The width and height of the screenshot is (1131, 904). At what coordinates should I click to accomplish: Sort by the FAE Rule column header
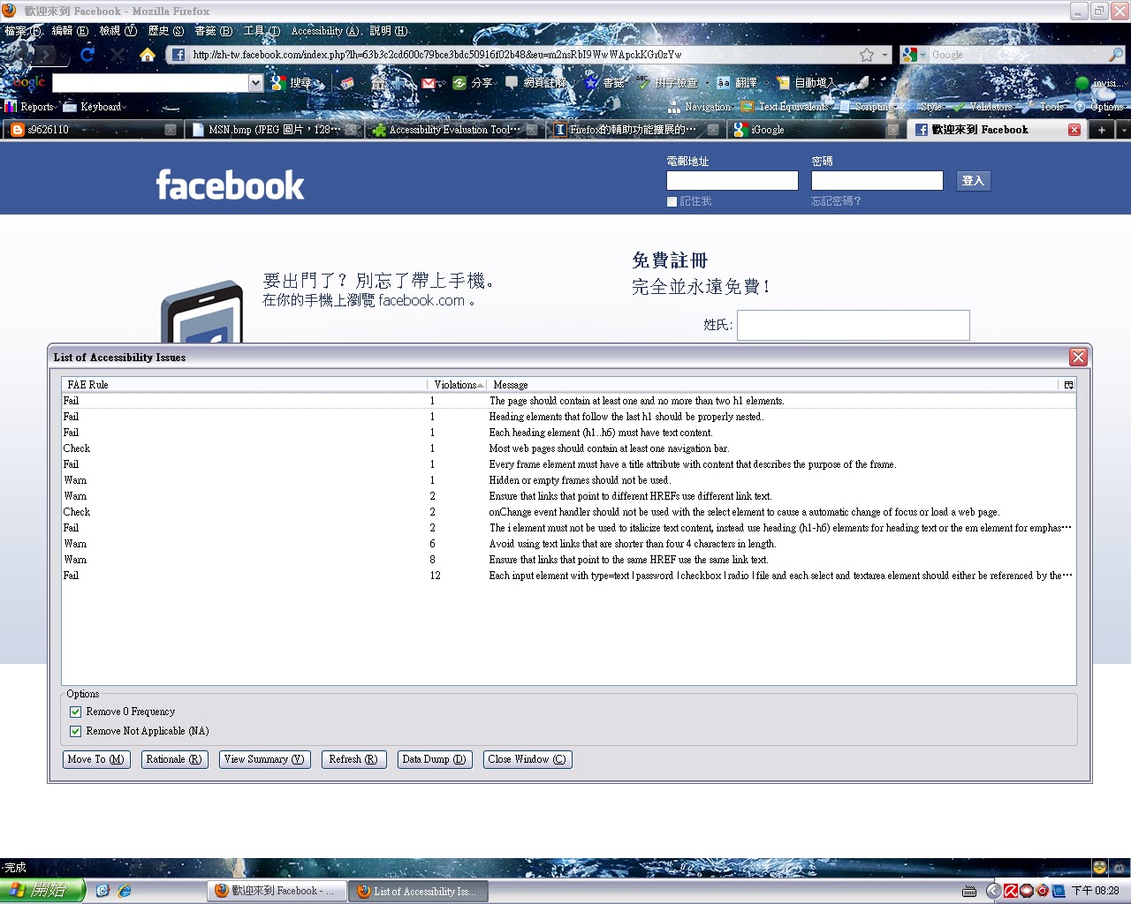coord(245,385)
